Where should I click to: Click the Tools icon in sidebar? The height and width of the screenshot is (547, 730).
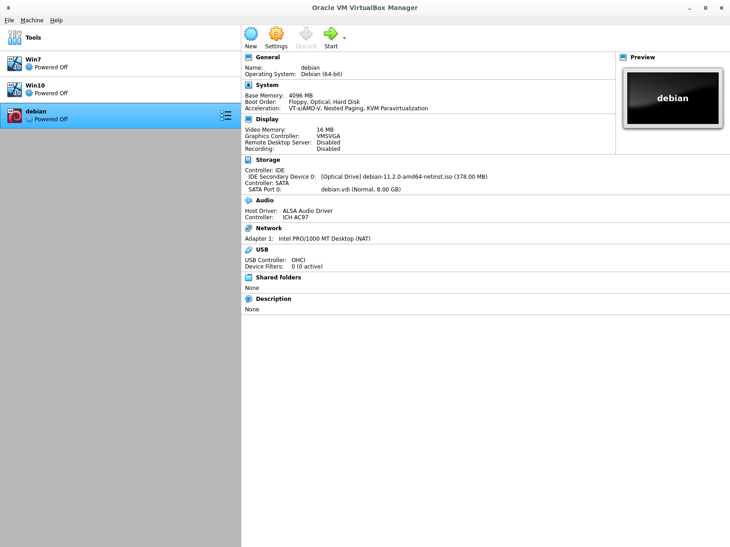[x=15, y=38]
